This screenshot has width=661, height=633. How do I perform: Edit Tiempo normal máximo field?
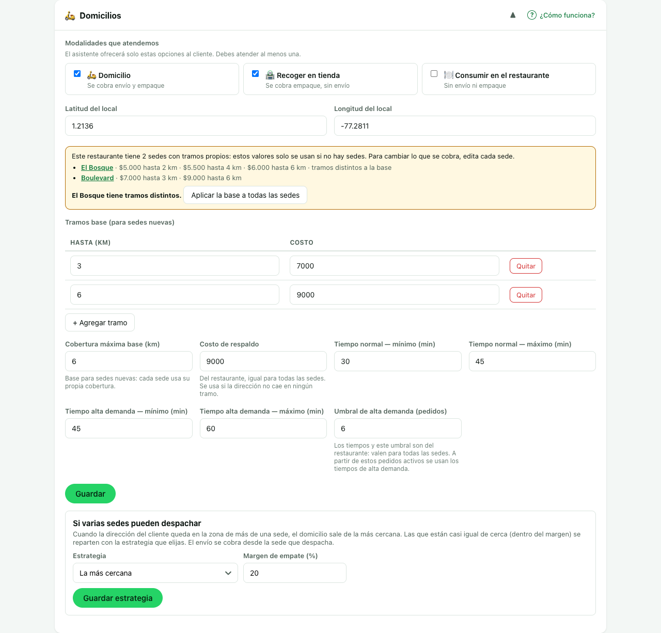click(x=532, y=361)
